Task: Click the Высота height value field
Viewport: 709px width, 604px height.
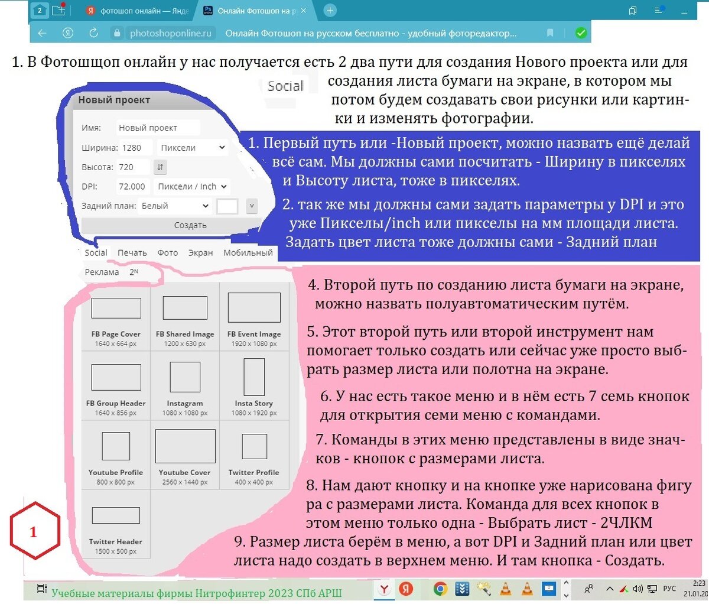Action: tap(134, 167)
